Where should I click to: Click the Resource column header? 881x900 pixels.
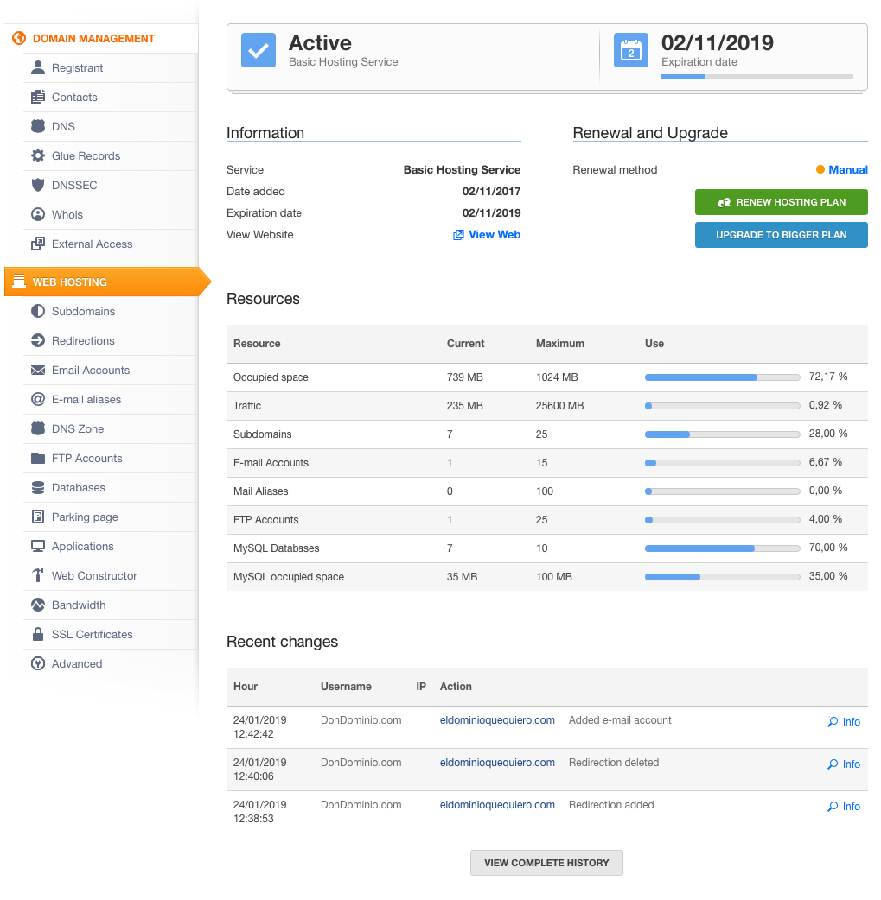click(257, 344)
